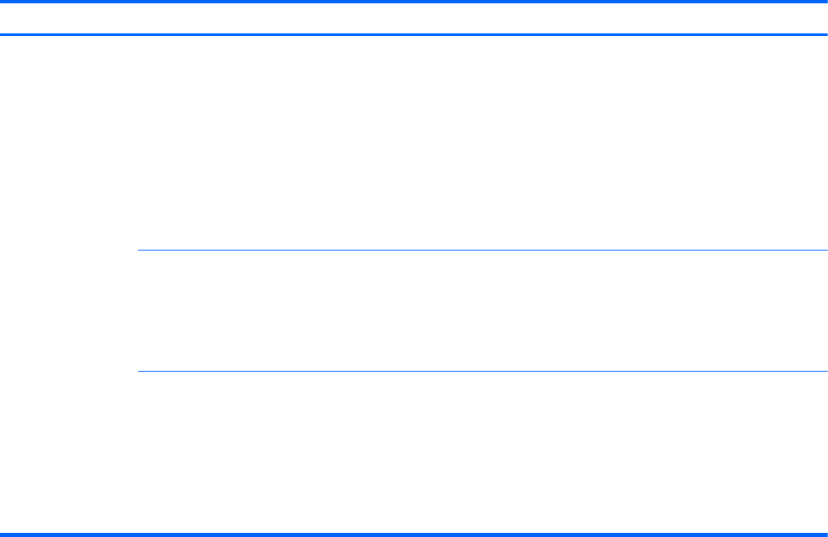828x537 pixels.
Task: Click the right end of the lower thin divider
Action: (825, 372)
